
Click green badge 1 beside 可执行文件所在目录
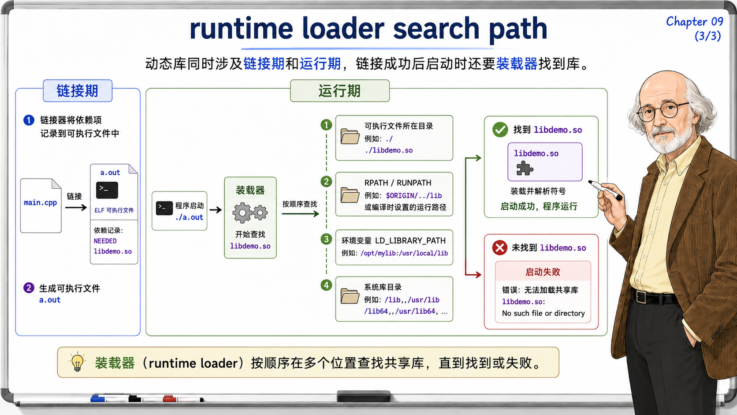[326, 125]
